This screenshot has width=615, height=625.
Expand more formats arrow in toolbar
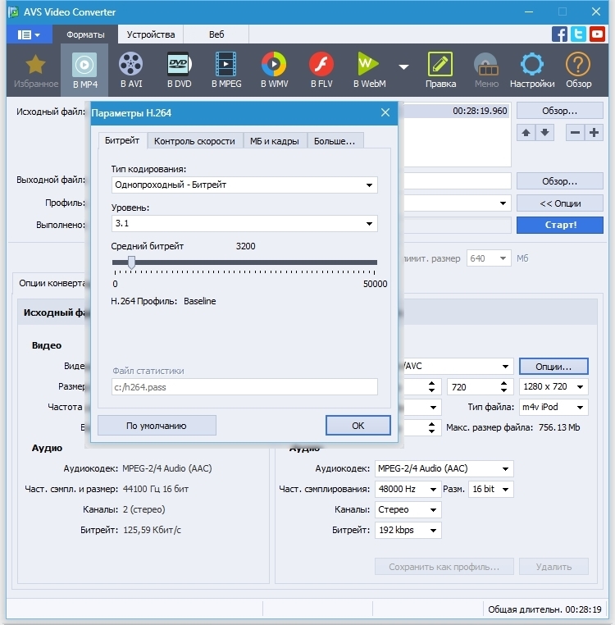pos(403,67)
